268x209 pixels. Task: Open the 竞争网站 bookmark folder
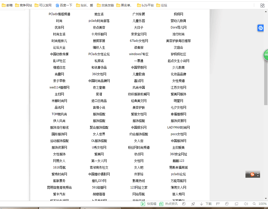point(24,5)
